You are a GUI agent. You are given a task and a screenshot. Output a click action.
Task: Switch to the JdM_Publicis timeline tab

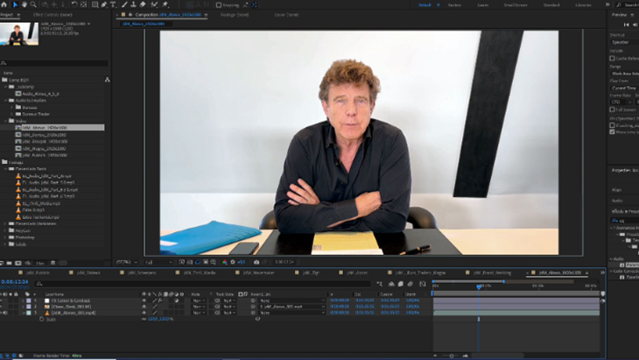tap(38, 272)
